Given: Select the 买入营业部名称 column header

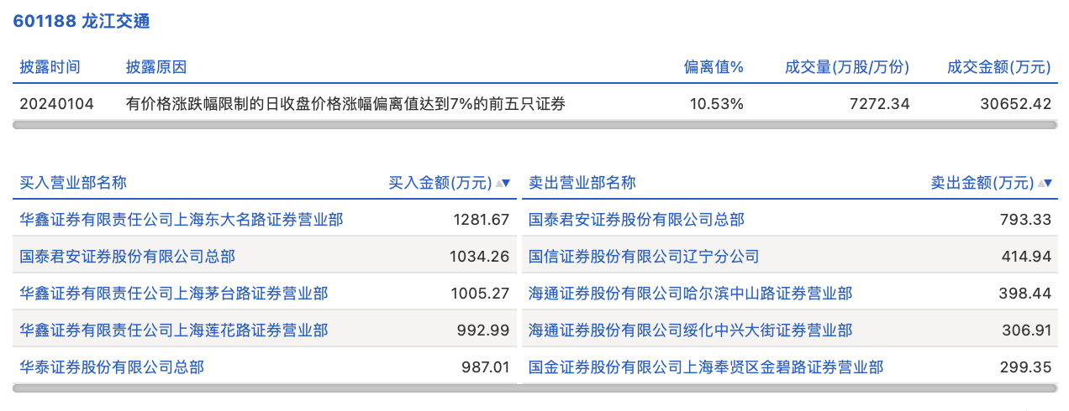Looking at the screenshot, I should point(73,183).
